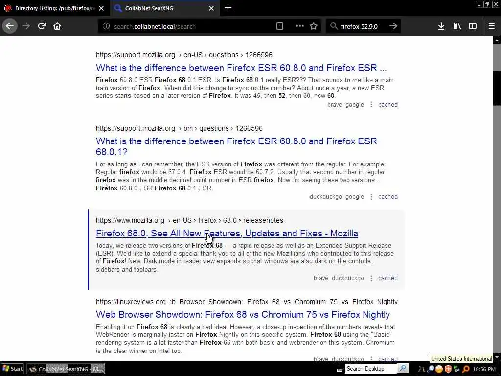Click the Search Desktop input field

tap(371, 369)
